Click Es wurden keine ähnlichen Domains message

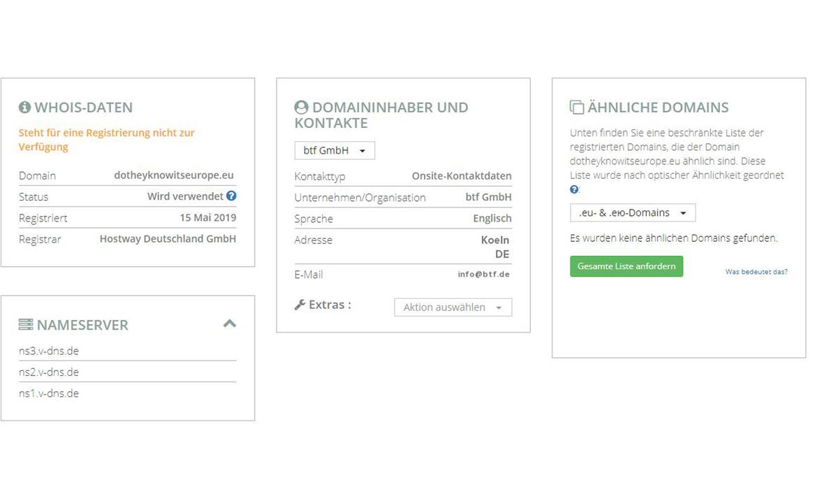click(x=674, y=238)
